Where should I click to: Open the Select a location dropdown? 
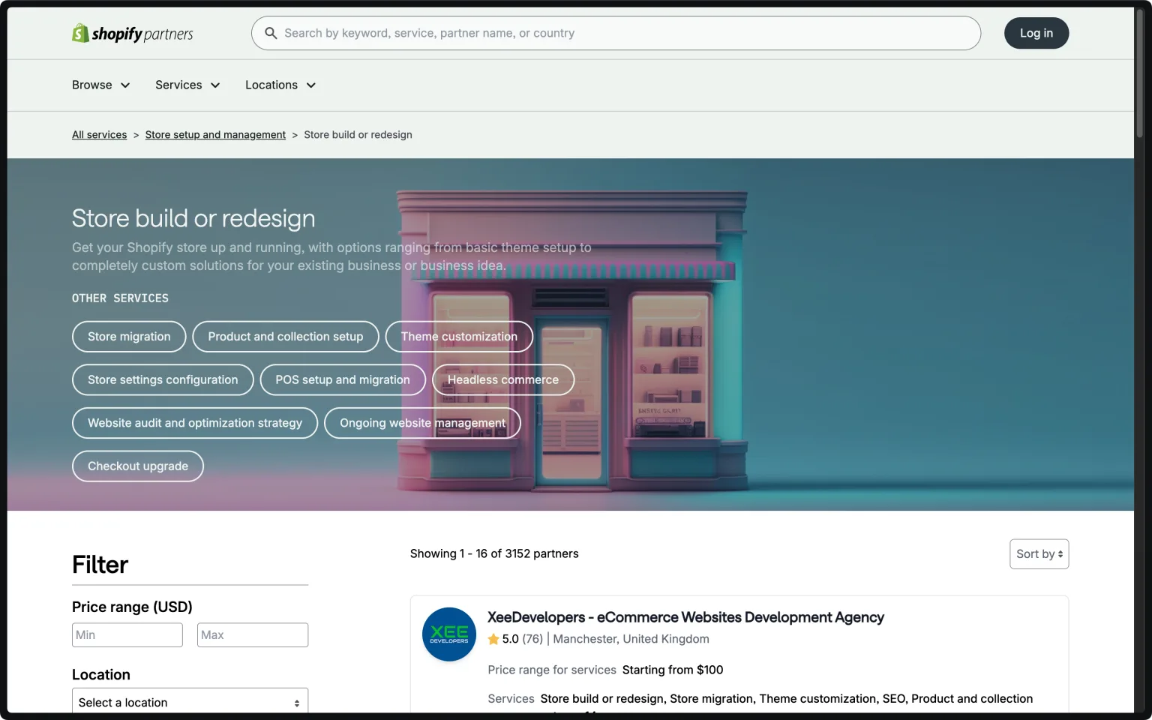(190, 701)
